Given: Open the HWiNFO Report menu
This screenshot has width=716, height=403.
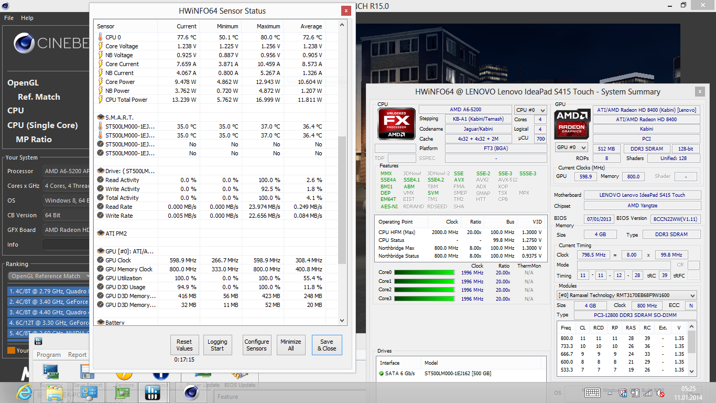Looking at the screenshot, I should pos(77,355).
